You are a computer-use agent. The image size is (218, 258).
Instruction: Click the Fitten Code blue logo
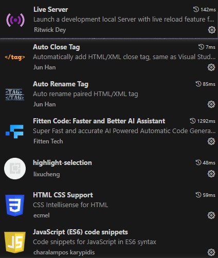pos(14,132)
